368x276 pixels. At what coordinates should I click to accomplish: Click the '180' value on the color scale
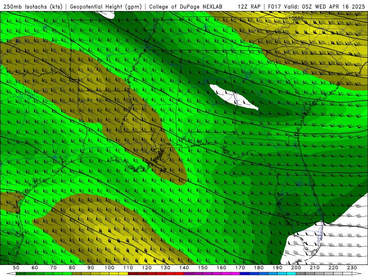coord(259,268)
